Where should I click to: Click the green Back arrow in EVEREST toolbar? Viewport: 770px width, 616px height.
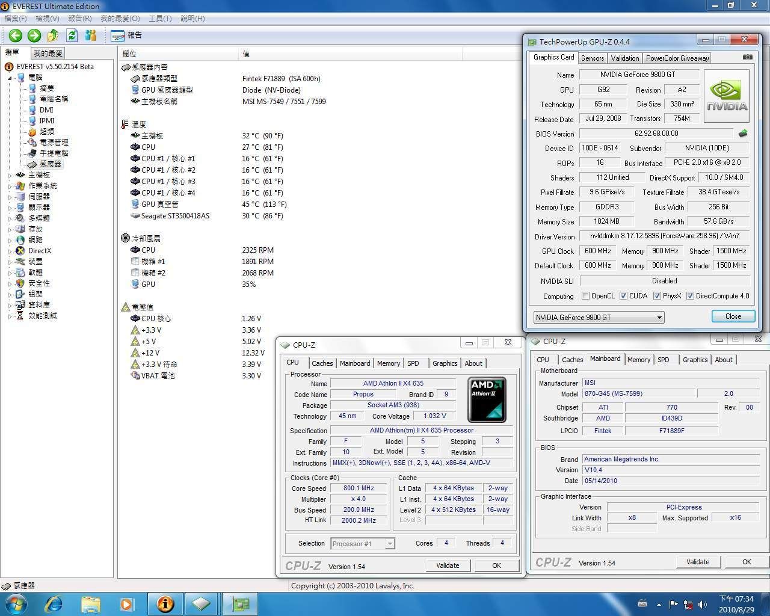click(x=15, y=35)
